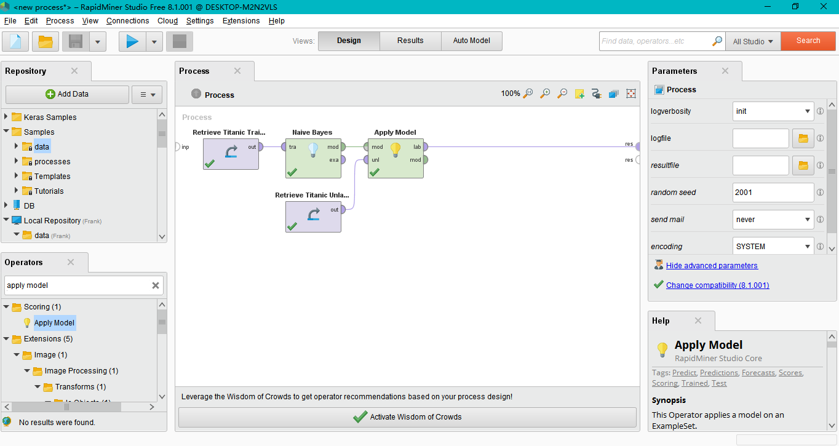Image resolution: width=839 pixels, height=446 pixels.
Task: Expand the processes folder under Samples
Action: 17,161
